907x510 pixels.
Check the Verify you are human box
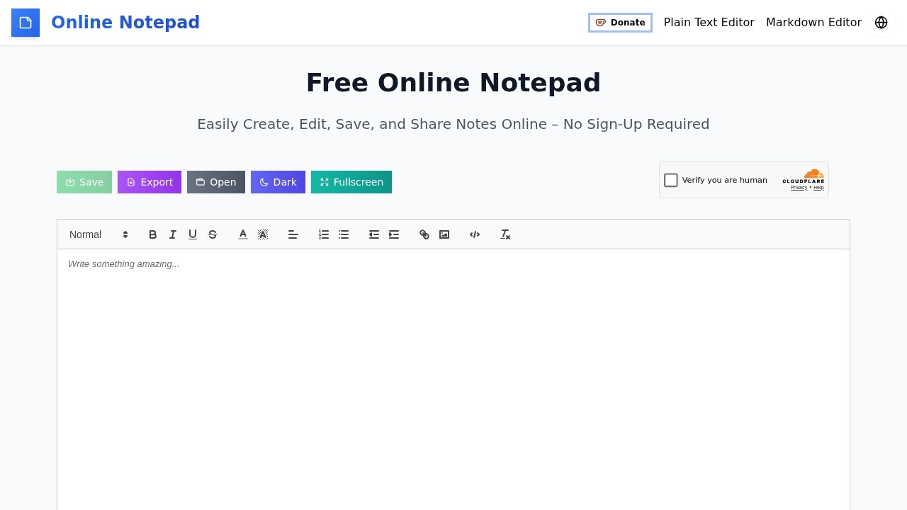tap(671, 181)
